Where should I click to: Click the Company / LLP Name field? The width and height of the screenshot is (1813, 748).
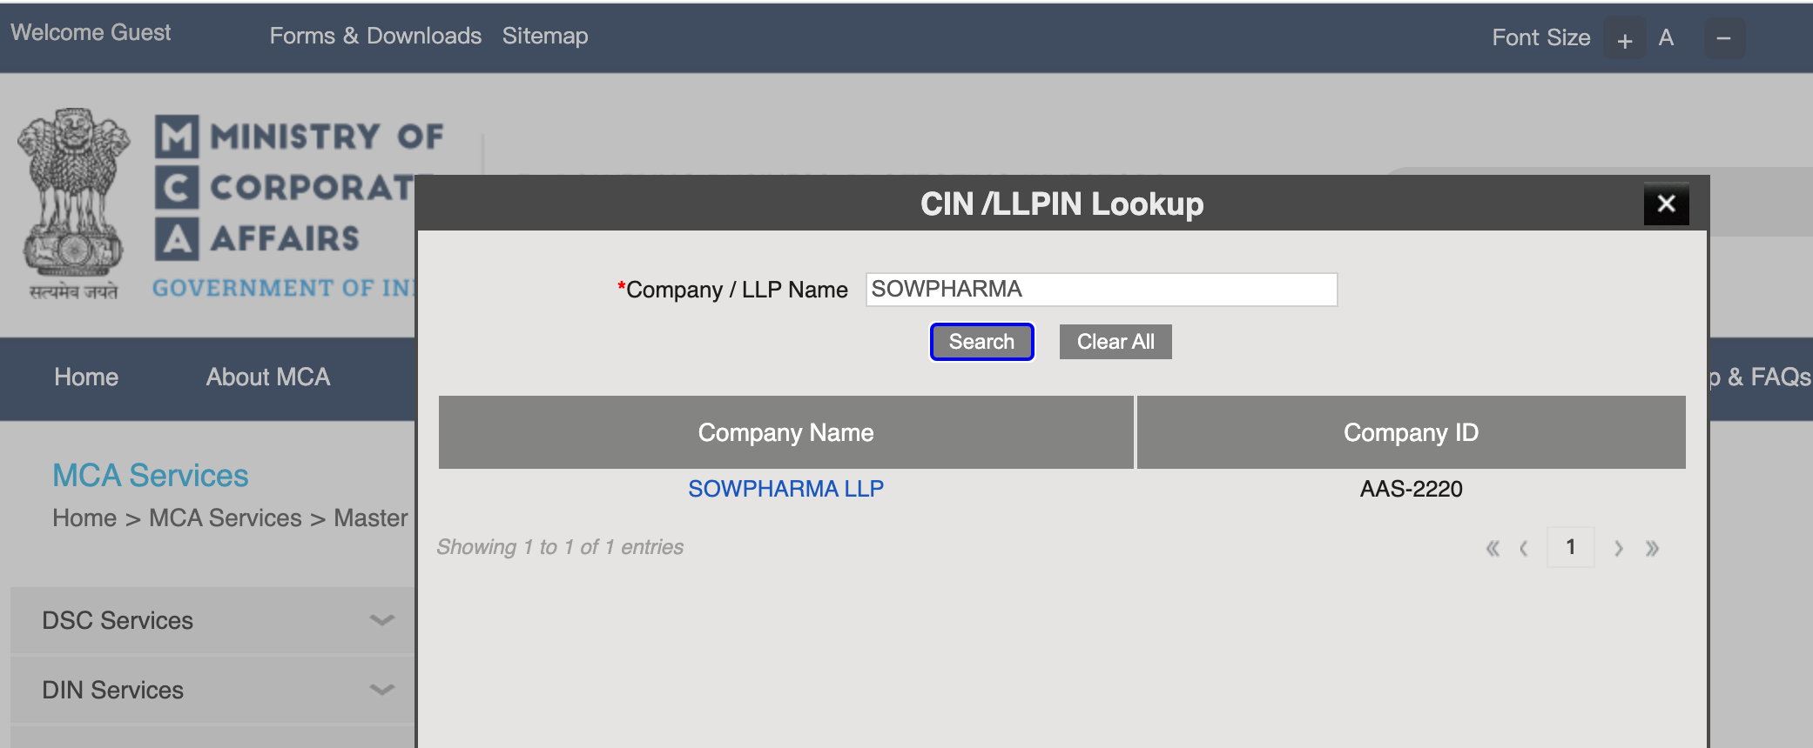(x=1101, y=290)
